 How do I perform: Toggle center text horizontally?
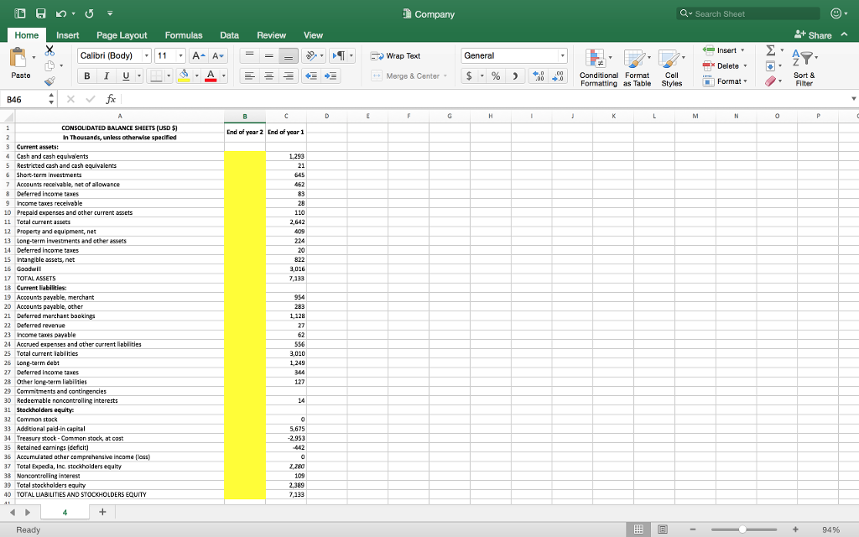click(269, 76)
